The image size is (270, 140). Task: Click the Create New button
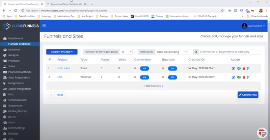pyautogui.click(x=248, y=95)
